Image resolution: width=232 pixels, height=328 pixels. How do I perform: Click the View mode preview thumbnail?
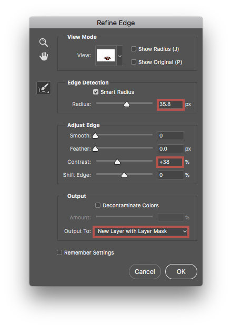click(106, 56)
